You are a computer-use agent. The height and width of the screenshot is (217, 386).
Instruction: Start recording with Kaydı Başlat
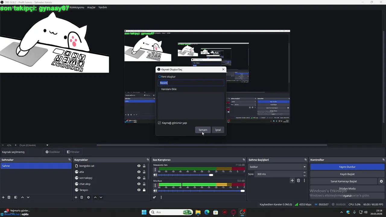(347, 174)
